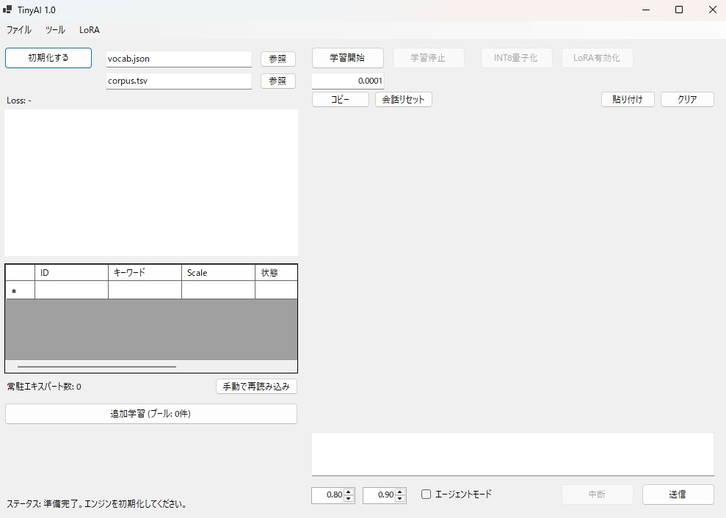Click the empty Scale cell in new row
The width and height of the screenshot is (726, 518).
[218, 291]
